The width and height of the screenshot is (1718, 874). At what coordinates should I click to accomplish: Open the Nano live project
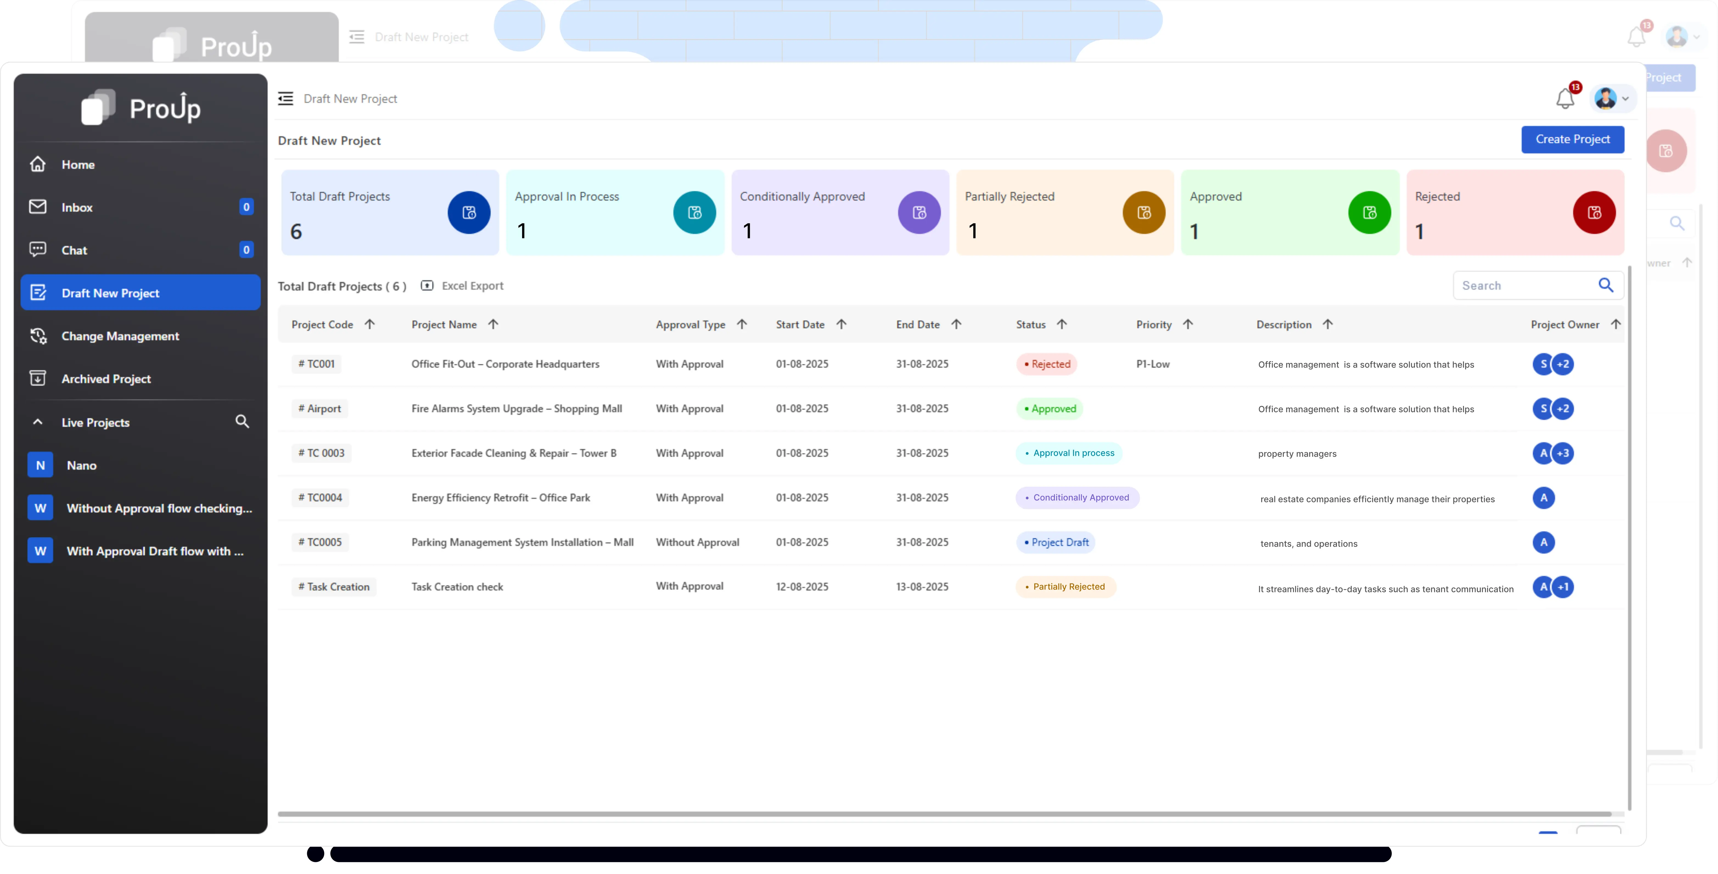(x=81, y=465)
